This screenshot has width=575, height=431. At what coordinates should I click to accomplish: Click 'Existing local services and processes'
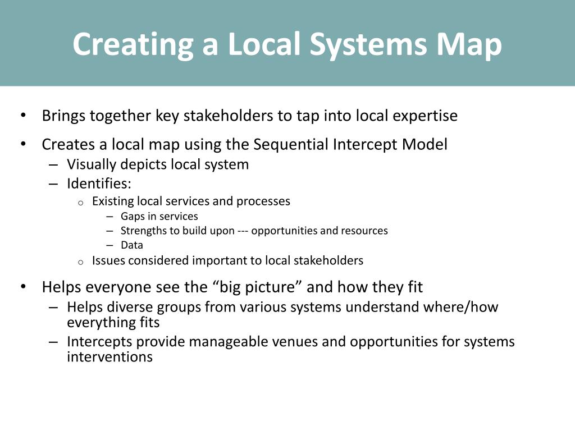191,201
